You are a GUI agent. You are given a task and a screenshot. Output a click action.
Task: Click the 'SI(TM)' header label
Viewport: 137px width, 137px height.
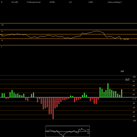click(52, 2)
